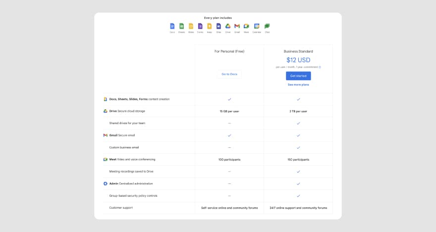Click the blue Get started button
This screenshot has width=436, height=232.
click(x=298, y=76)
